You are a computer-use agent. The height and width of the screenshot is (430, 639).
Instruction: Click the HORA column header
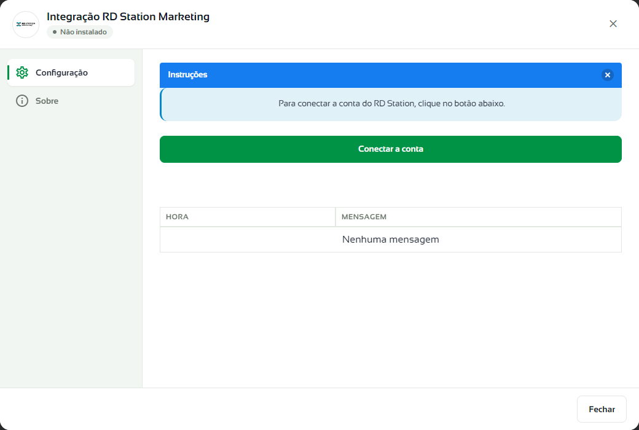tap(248, 217)
